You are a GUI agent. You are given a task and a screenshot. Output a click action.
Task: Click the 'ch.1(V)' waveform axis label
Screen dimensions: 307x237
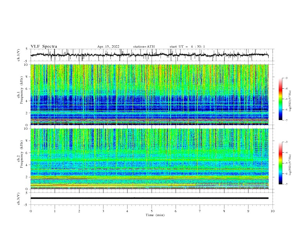click(x=19, y=55)
